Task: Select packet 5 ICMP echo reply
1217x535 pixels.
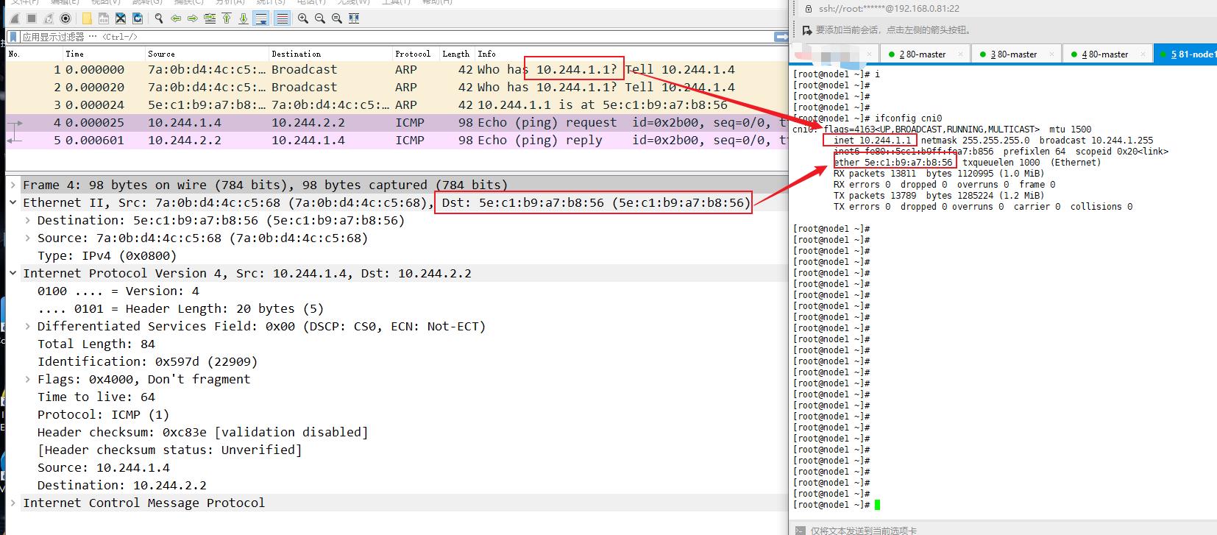Action: pyautogui.click(x=397, y=140)
